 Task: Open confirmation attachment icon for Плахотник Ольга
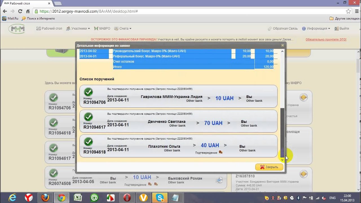click(221, 152)
